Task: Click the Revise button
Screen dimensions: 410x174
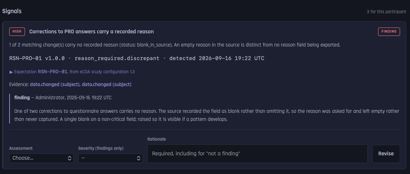Action: click(386, 153)
